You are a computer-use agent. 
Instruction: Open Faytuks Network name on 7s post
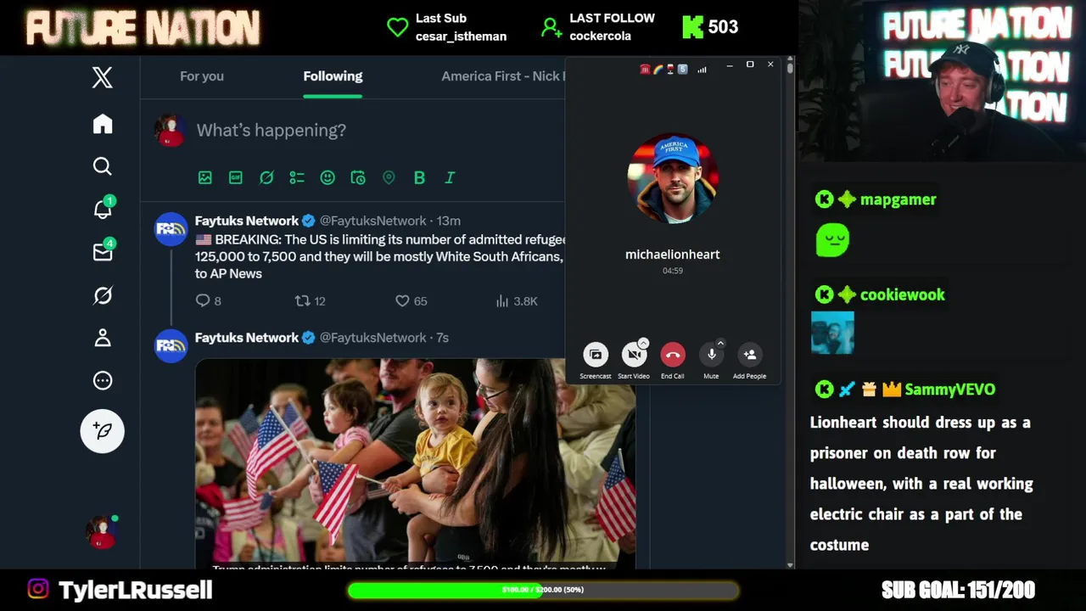(247, 338)
